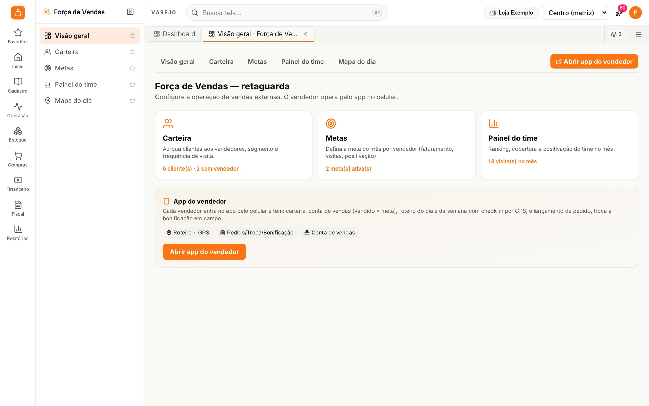Favorite Metas with its star
The height and width of the screenshot is (406, 649).
pyautogui.click(x=133, y=68)
